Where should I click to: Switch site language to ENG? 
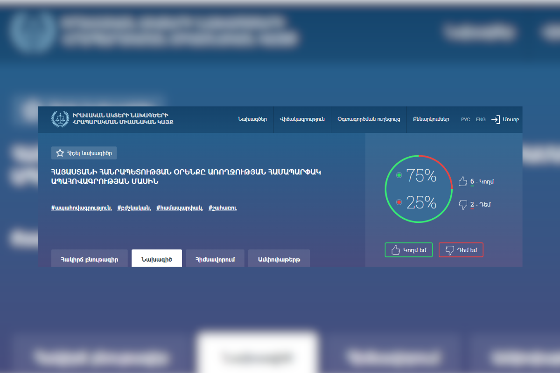click(x=481, y=120)
